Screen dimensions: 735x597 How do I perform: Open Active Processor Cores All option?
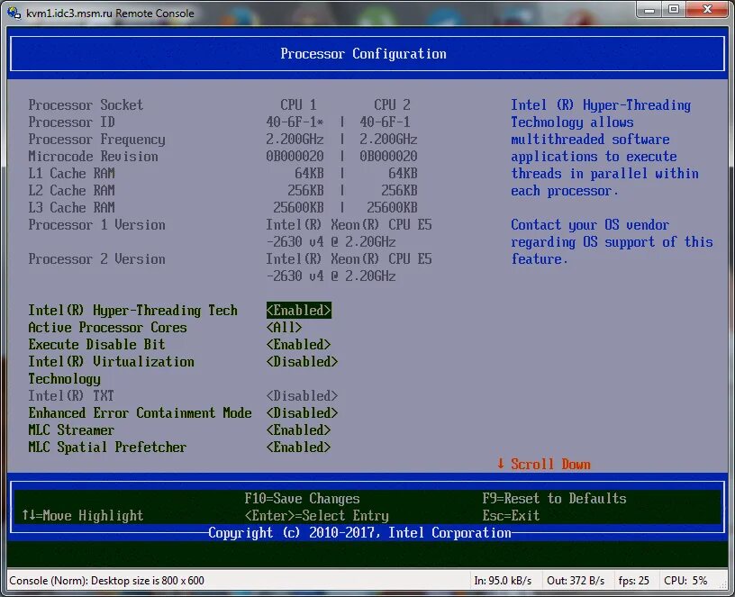[284, 328]
